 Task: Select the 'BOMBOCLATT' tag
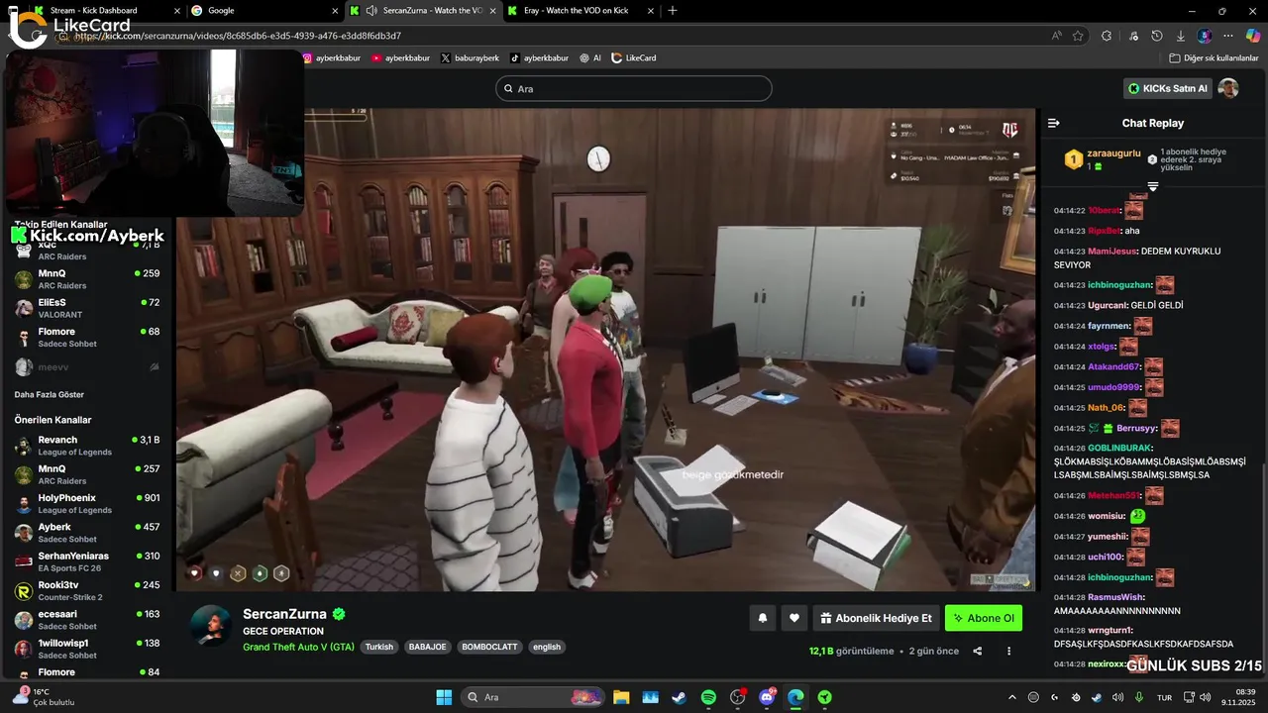489,647
